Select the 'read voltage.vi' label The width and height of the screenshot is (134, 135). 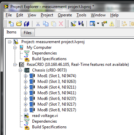coord(45,116)
